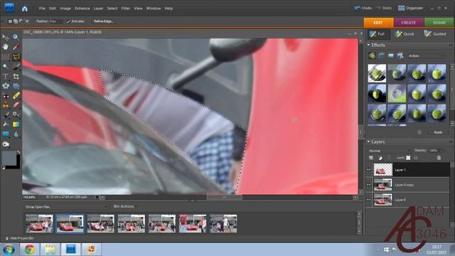Create adjustment layer from Layers panel
Image resolution: width=455 pixels, height=256 pixels.
tap(380, 158)
